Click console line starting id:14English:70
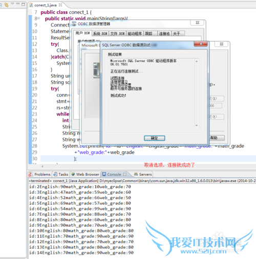 coord(81,253)
